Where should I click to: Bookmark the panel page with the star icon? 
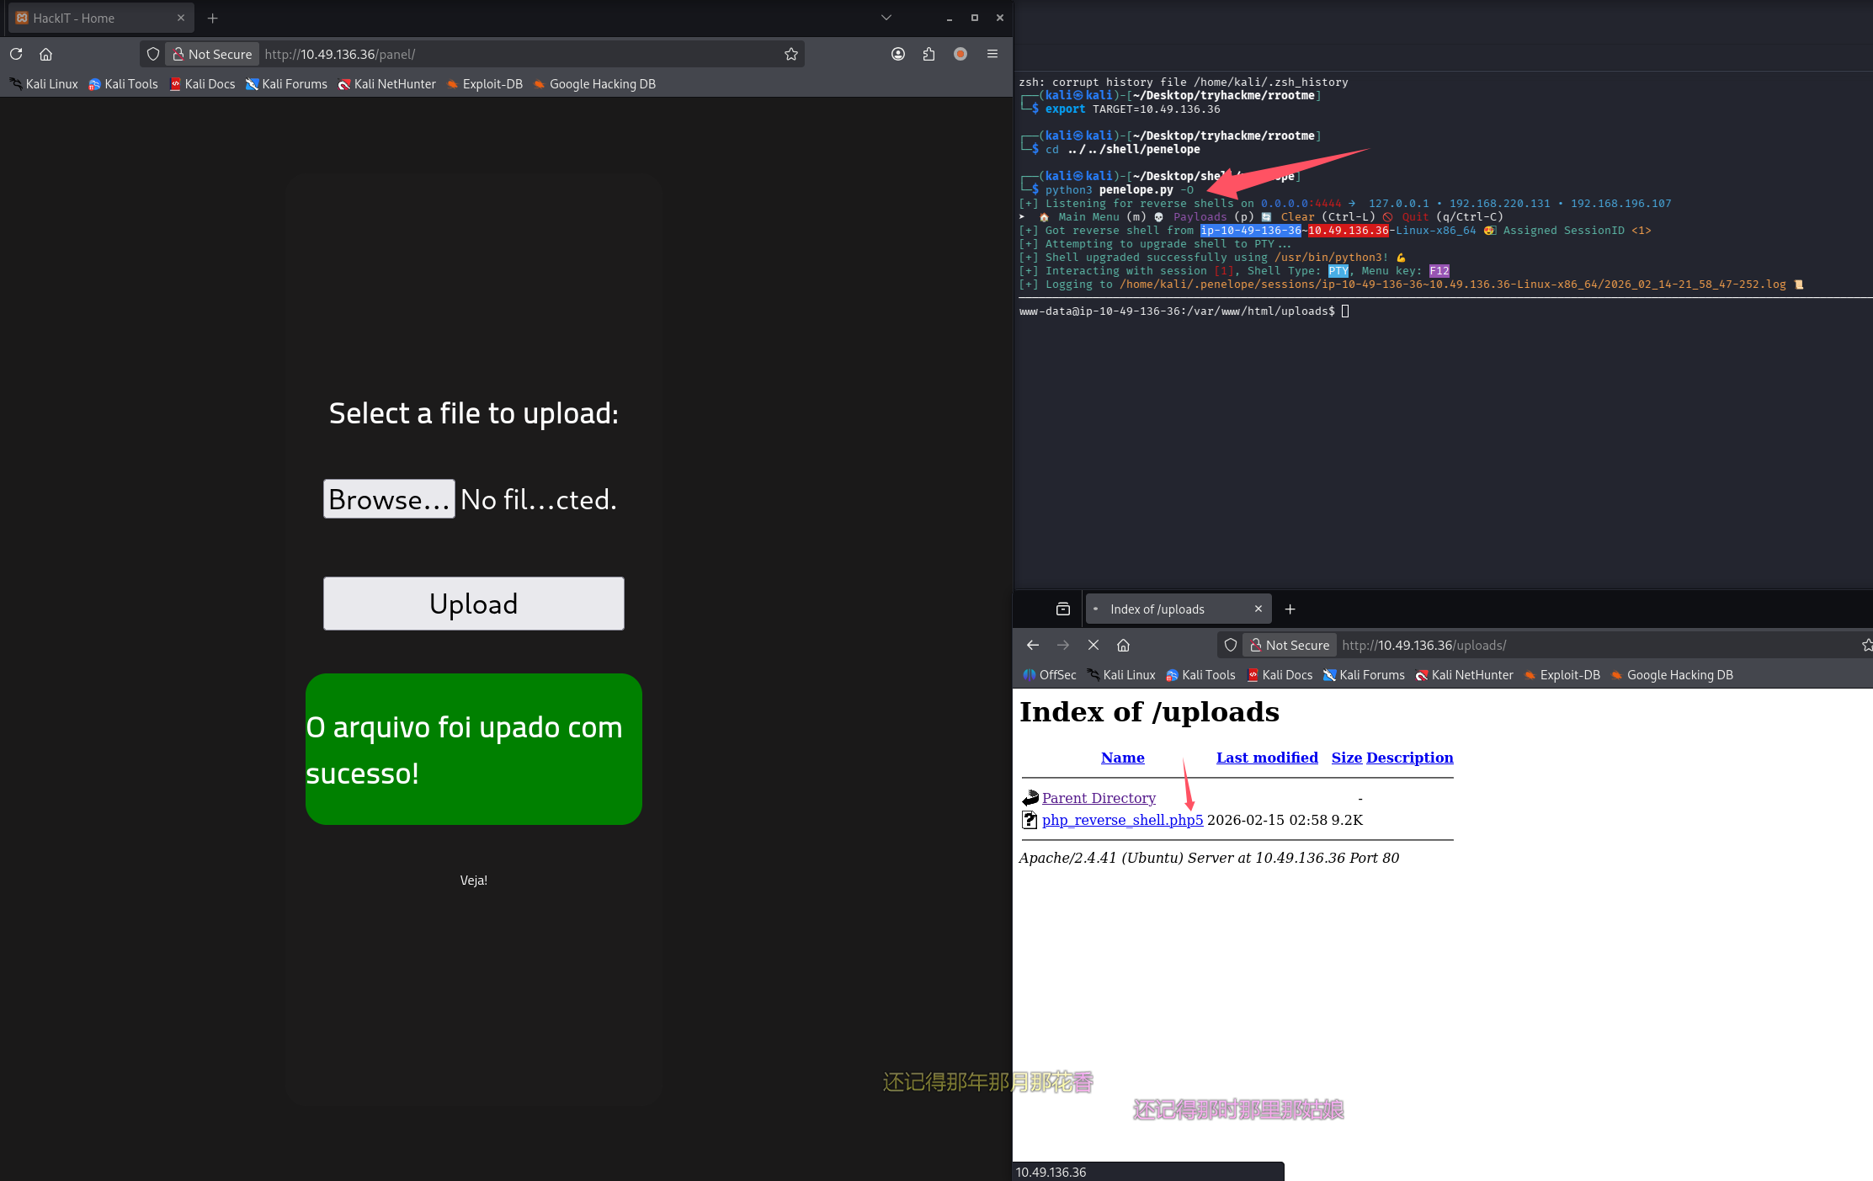click(x=790, y=54)
